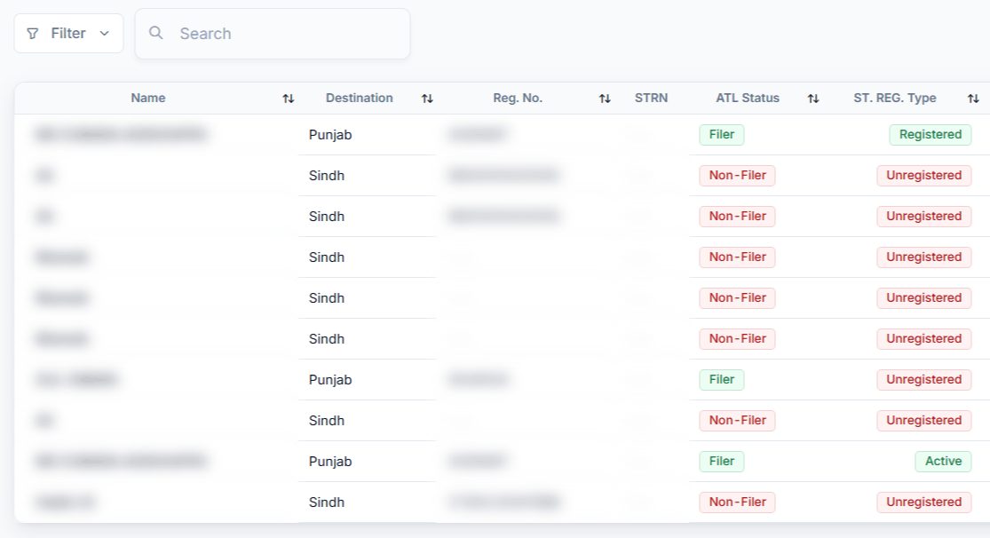Click Filer badge in the Registered row

[722, 135]
